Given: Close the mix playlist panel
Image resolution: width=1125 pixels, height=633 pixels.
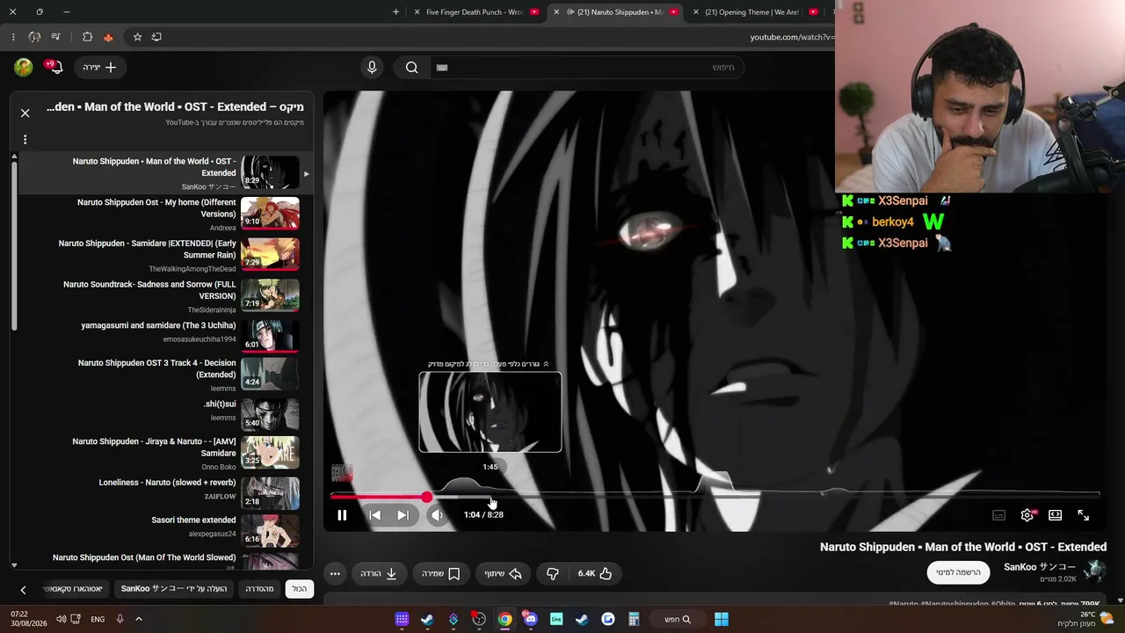Looking at the screenshot, I should point(25,113).
